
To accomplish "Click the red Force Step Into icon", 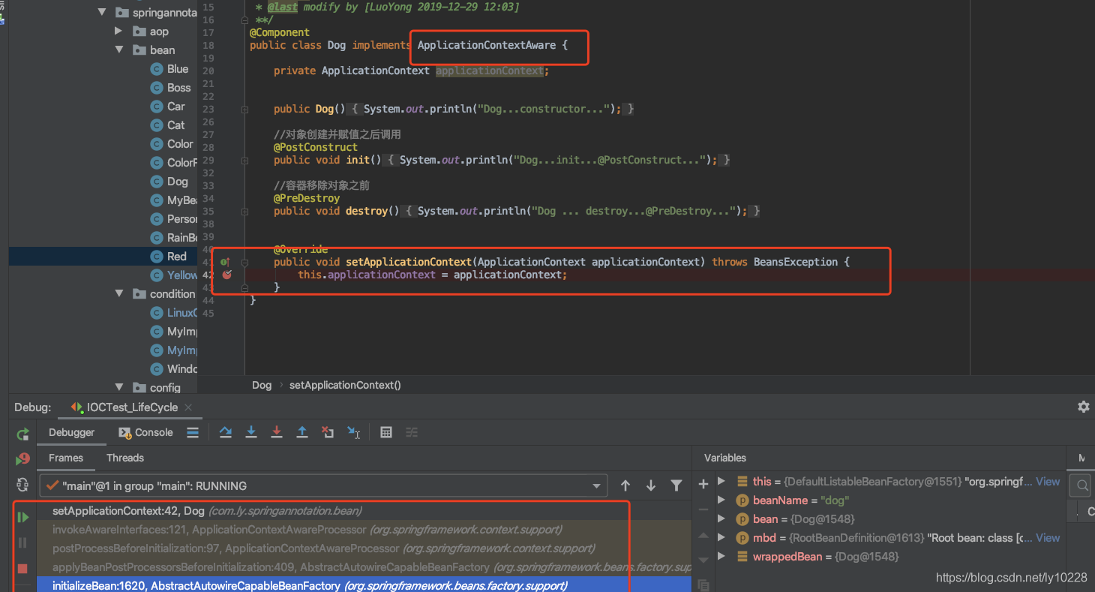I will pos(277,432).
